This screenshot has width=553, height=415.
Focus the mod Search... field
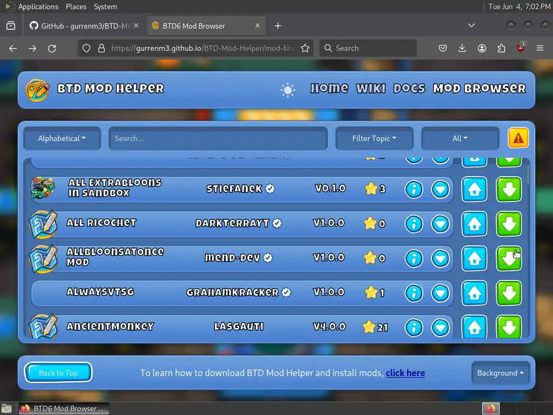[218, 138]
